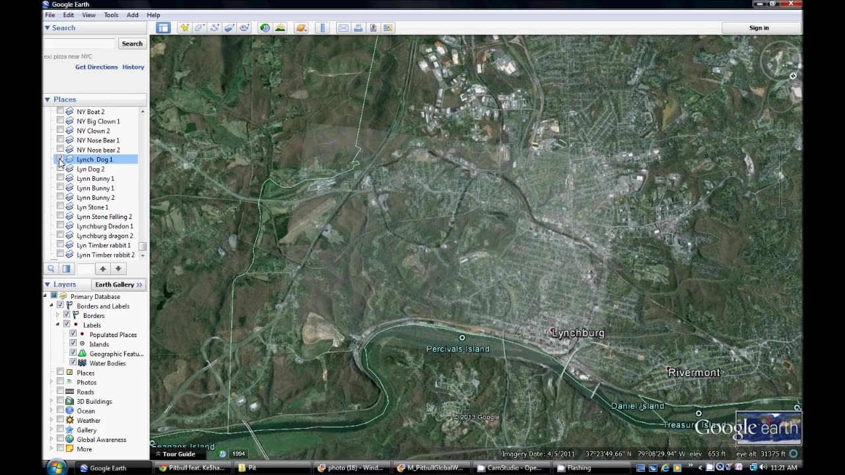Select Lynchburg Dradon 1 in Places list
845x475 pixels.
105,226
